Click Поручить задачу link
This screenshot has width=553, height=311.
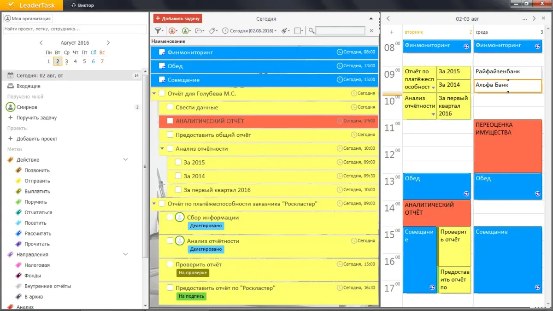[x=36, y=117]
